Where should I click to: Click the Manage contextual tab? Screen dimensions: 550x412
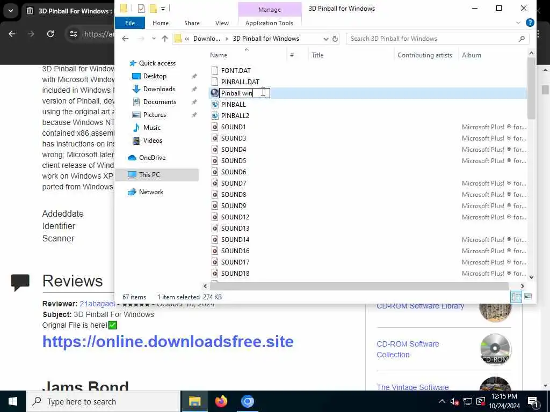coord(270,10)
